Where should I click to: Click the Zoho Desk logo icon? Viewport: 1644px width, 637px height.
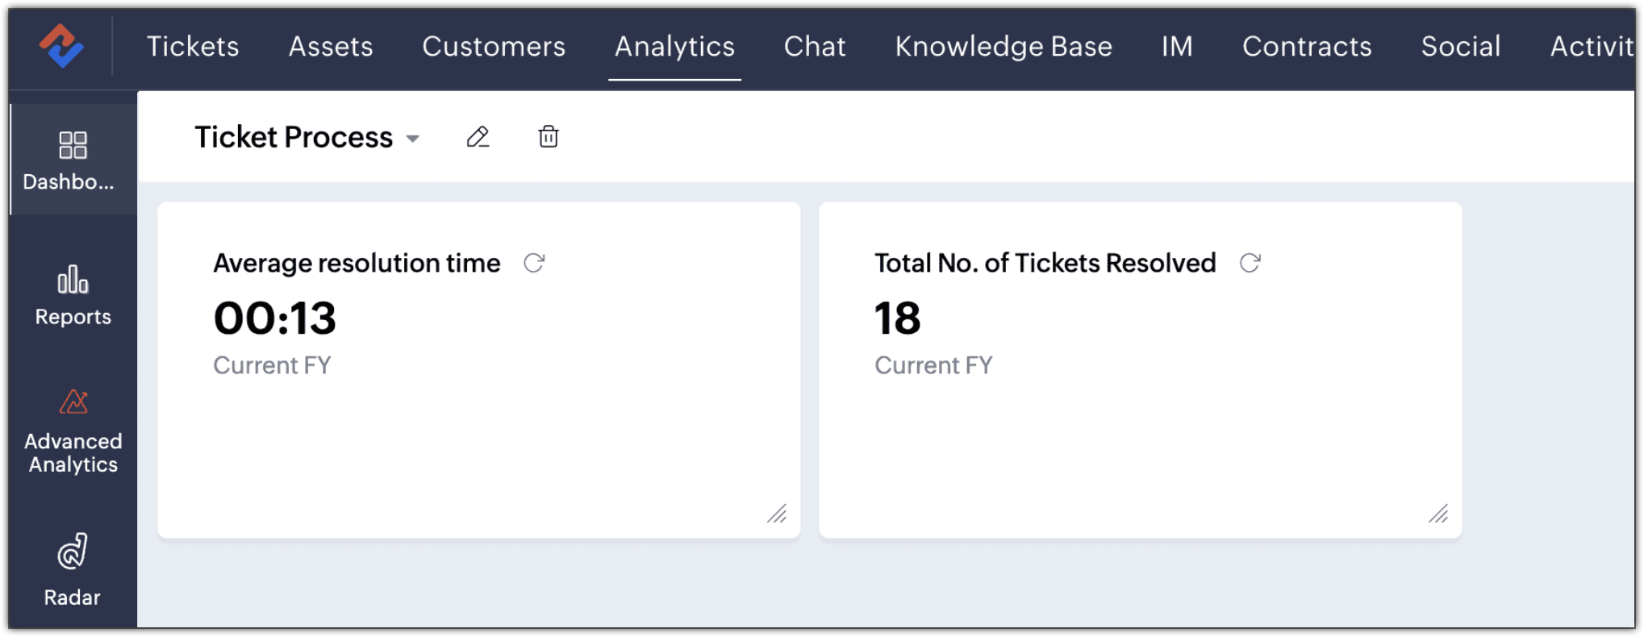[x=61, y=46]
